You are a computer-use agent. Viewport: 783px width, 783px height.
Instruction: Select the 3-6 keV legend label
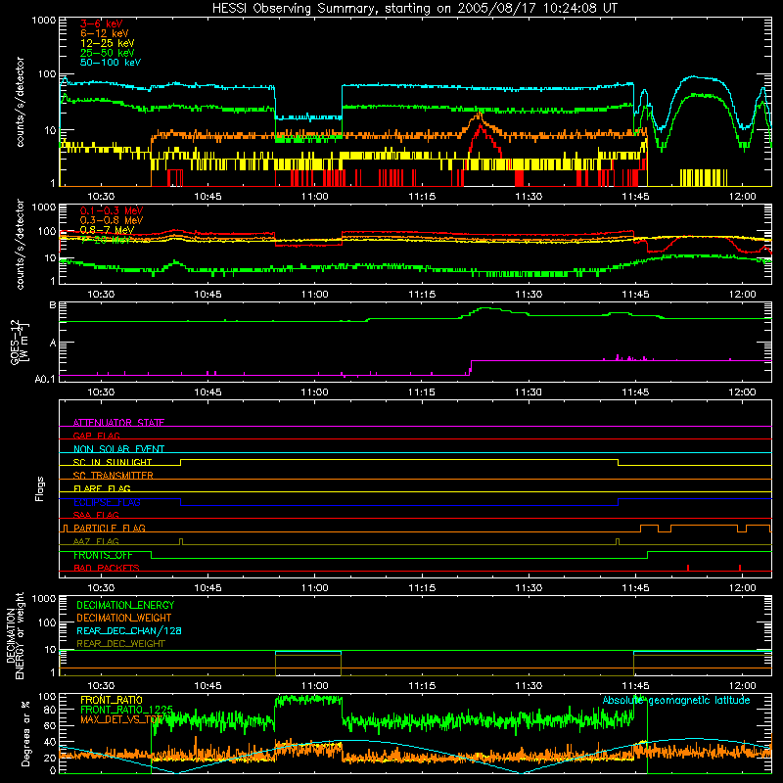point(102,23)
